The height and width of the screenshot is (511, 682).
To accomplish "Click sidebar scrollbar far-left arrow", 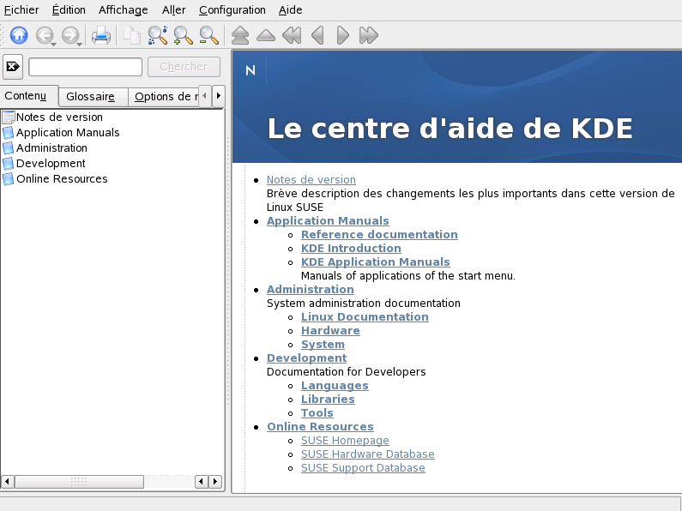I will [8, 482].
